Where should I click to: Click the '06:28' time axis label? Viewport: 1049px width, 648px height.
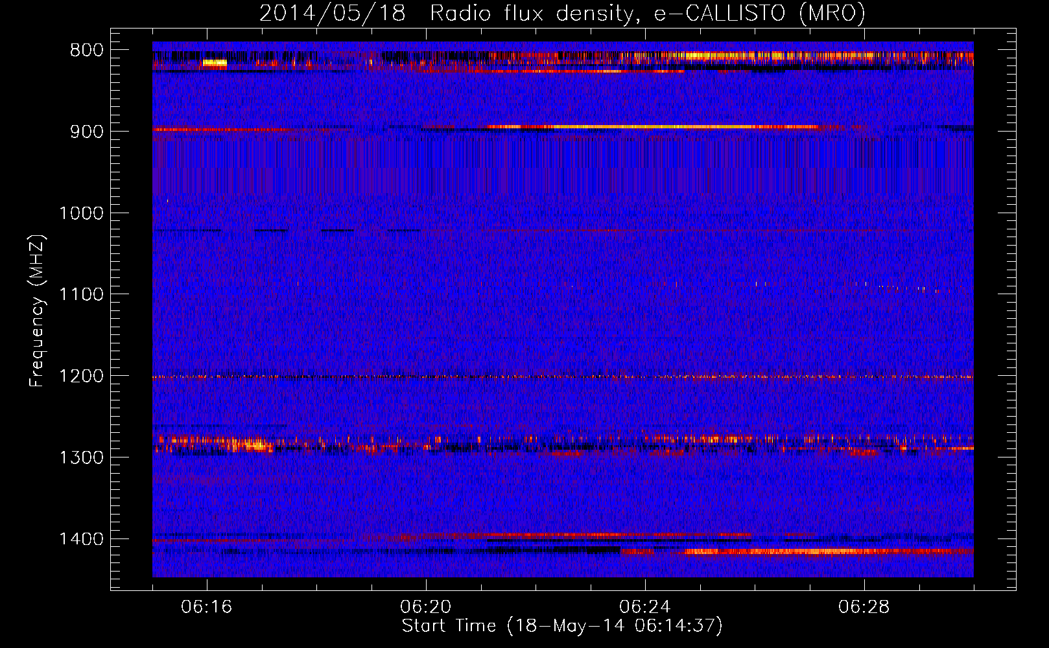coord(864,607)
